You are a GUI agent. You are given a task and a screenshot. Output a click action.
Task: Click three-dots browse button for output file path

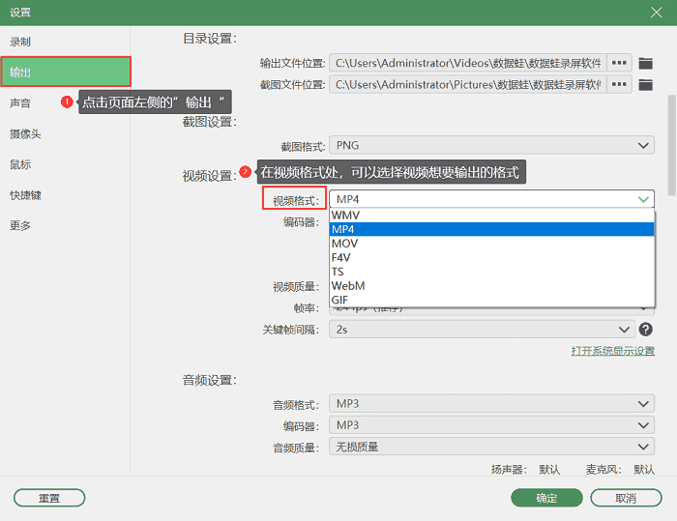pyautogui.click(x=619, y=63)
